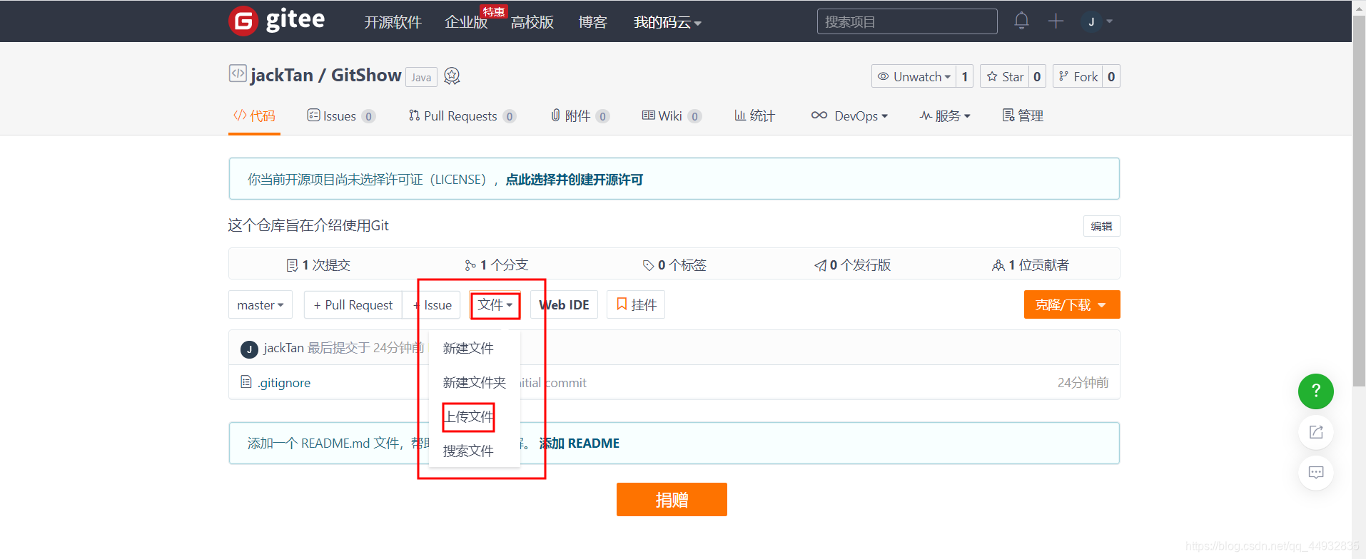This screenshot has width=1366, height=559.
Task: Click the 添加 README link
Action: [579, 443]
